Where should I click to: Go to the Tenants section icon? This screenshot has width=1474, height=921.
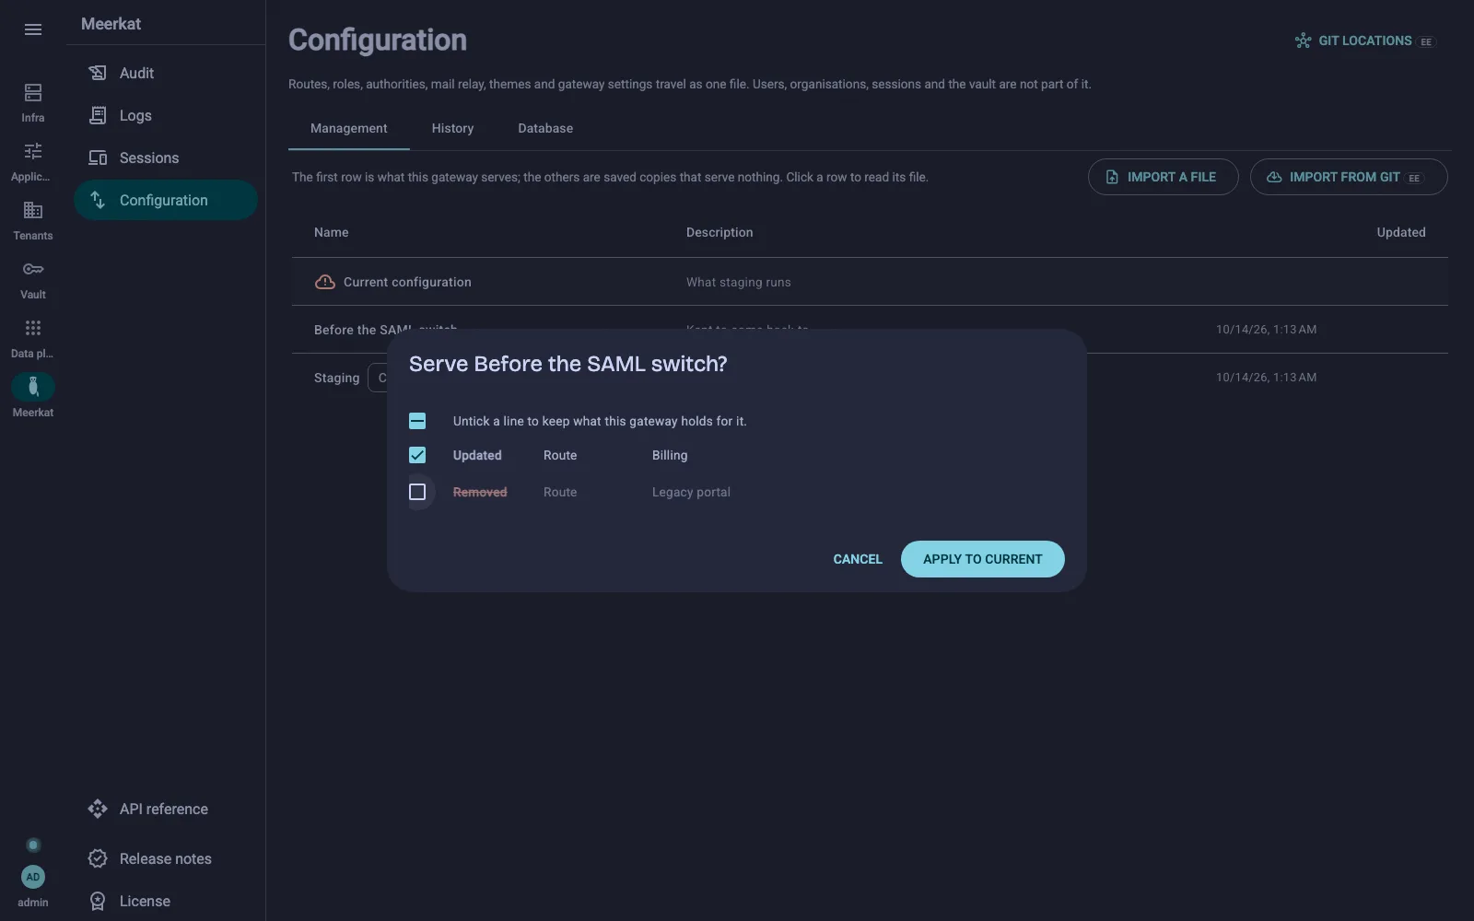[x=33, y=210]
